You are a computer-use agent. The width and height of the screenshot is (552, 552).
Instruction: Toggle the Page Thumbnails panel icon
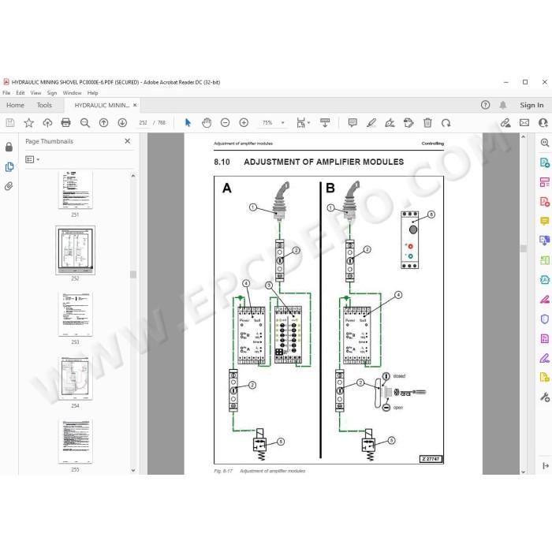click(x=9, y=166)
